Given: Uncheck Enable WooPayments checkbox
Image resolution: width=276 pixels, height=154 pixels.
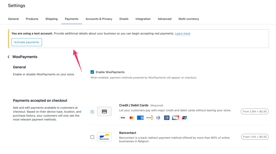Looking at the screenshot, I should click(x=92, y=72).
